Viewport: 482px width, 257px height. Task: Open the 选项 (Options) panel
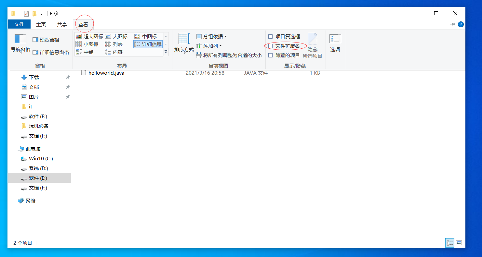point(335,44)
